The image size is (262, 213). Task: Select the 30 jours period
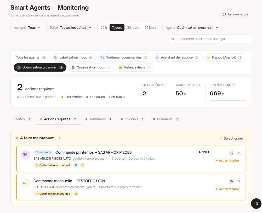click(133, 27)
